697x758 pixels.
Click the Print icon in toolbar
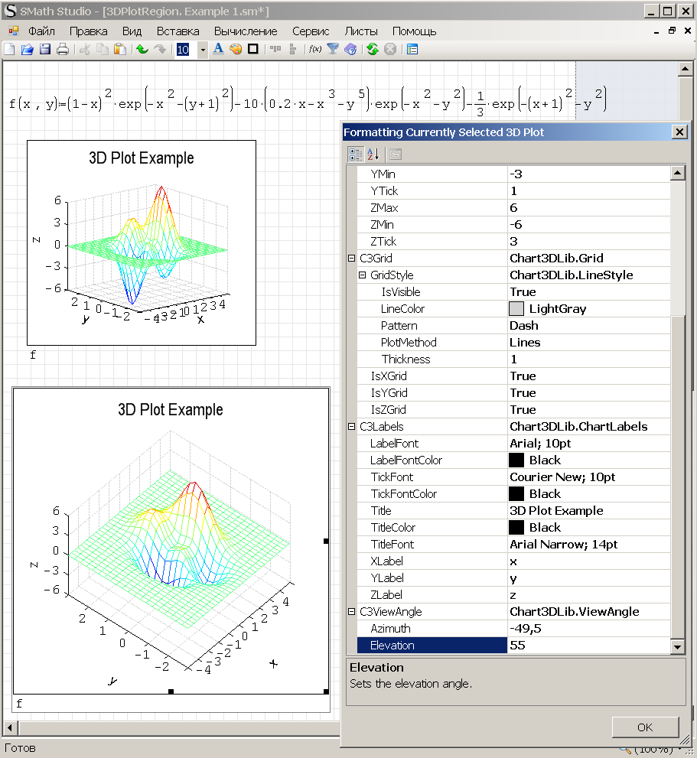tap(63, 49)
